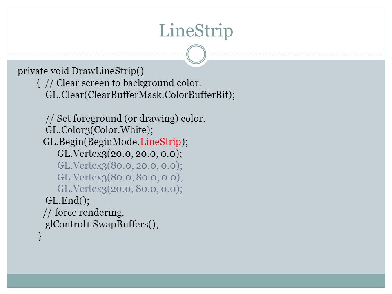Click the comment 'Set foreground (or drawing) color'
The image size is (392, 294).
(x=125, y=118)
